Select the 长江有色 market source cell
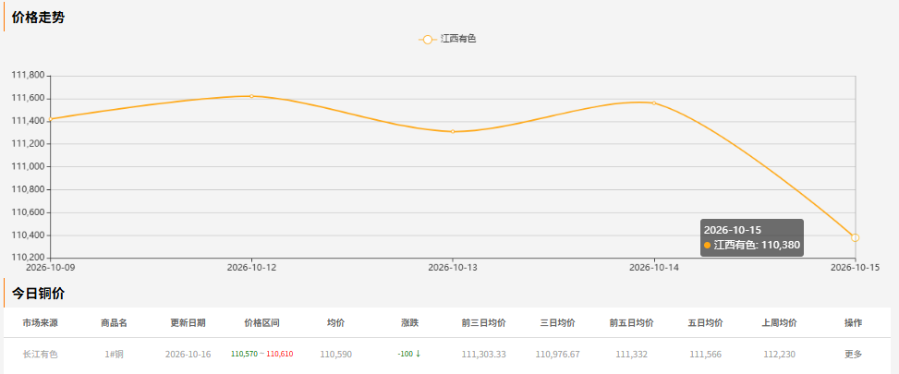Viewport: 899px width, 374px height. click(40, 355)
